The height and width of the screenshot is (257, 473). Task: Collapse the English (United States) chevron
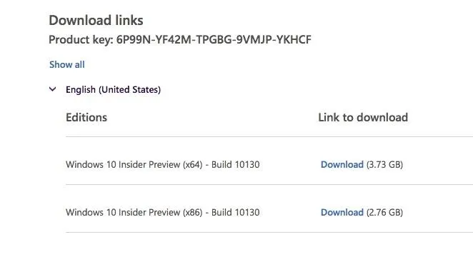tap(52, 89)
